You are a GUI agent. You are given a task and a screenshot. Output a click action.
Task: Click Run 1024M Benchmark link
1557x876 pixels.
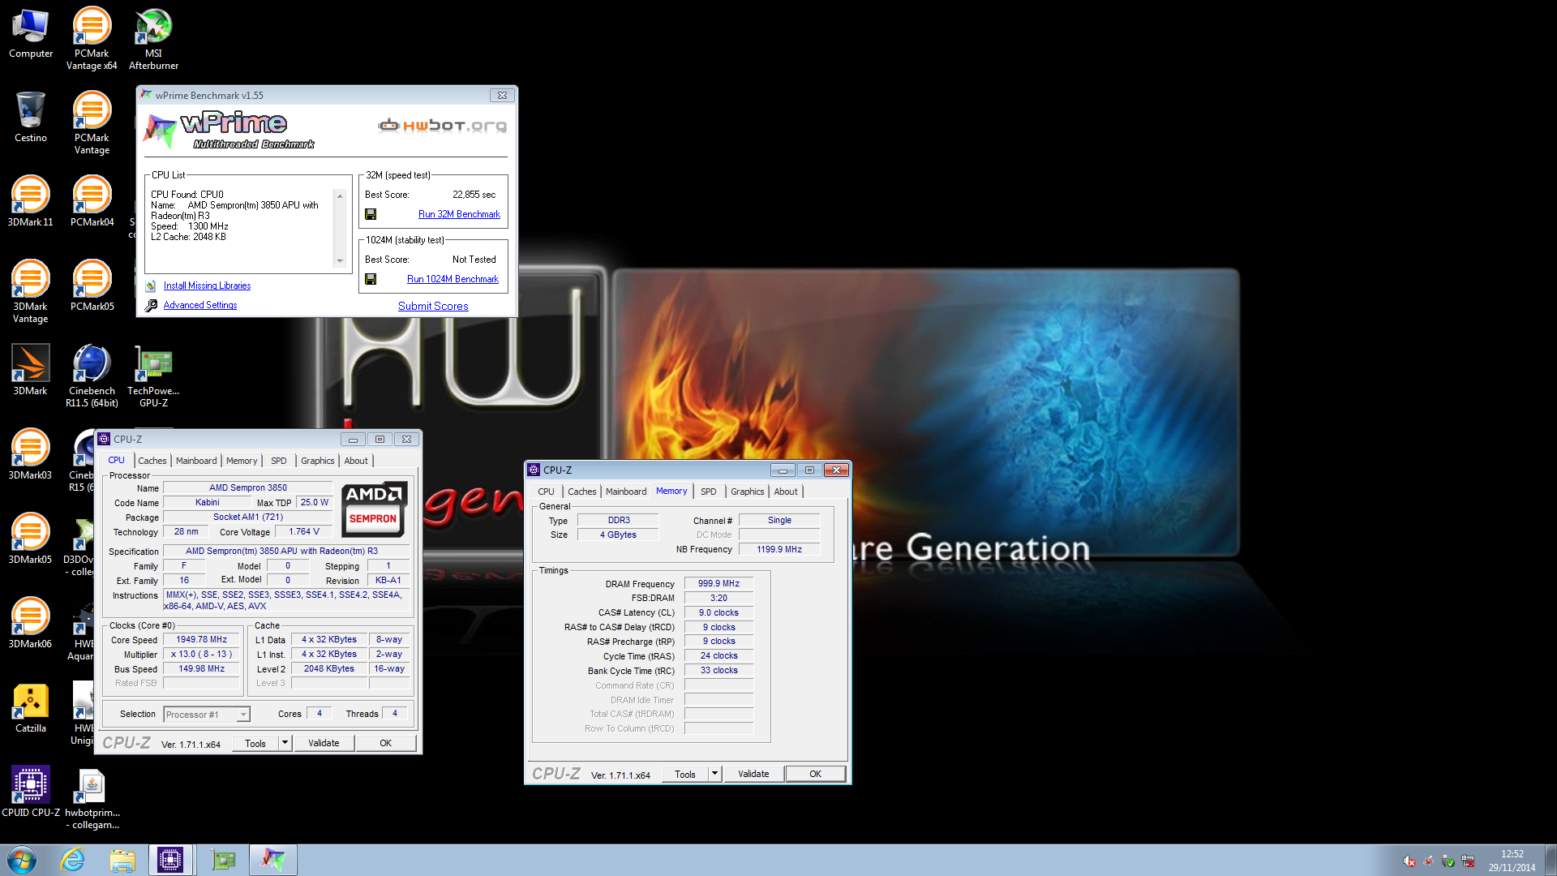click(x=453, y=279)
